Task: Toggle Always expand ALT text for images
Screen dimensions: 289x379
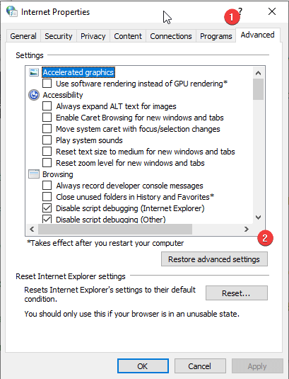Action: click(47, 106)
